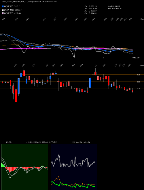Click the '661' lows label
Screen dimensions: 144x190
click(47, 65)
